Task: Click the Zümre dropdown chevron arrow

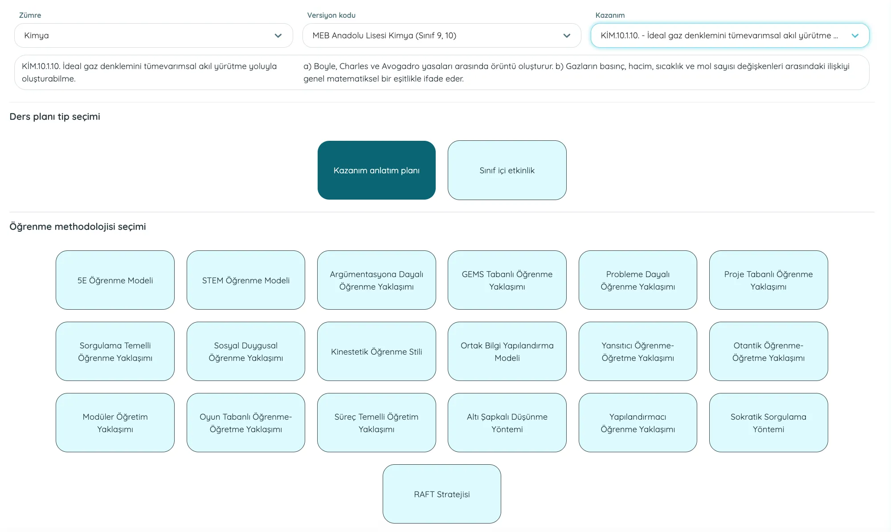Action: click(x=278, y=36)
